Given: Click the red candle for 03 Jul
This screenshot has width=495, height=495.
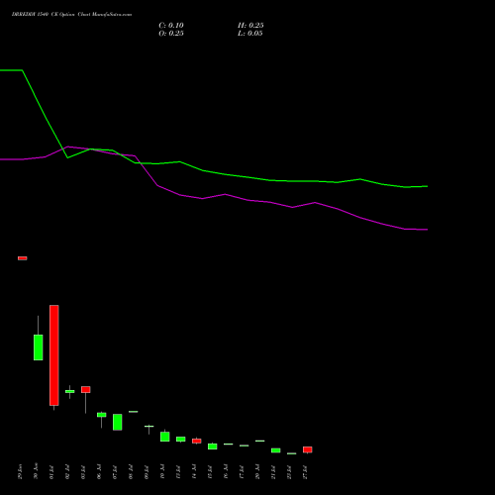Looking at the screenshot, I should (86, 389).
